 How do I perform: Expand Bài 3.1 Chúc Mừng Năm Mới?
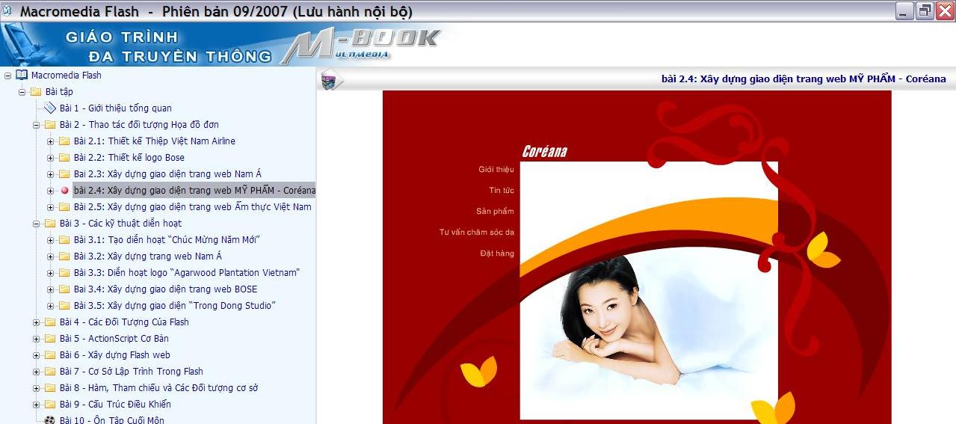[x=50, y=240]
